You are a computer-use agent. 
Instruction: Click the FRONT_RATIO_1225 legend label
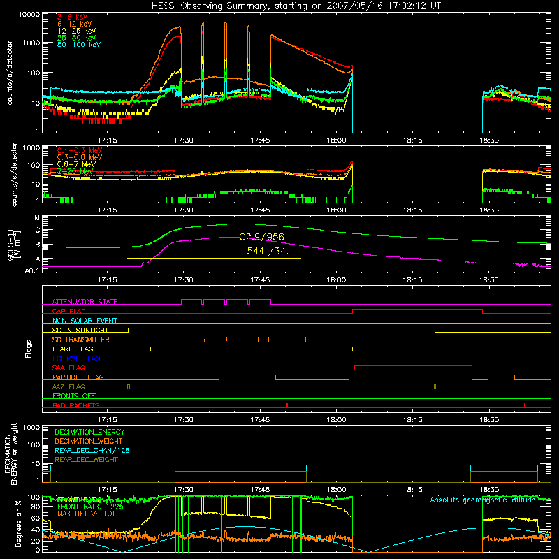click(90, 507)
